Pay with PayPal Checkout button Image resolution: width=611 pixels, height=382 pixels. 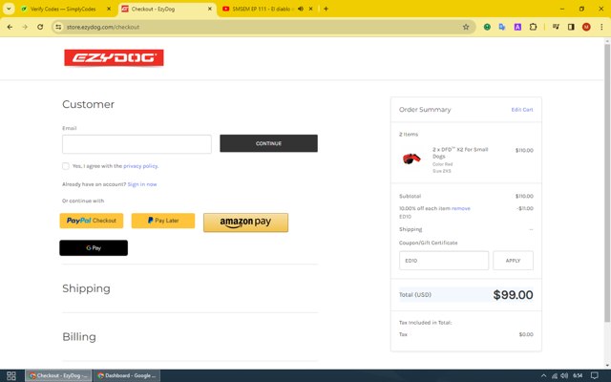tap(92, 221)
